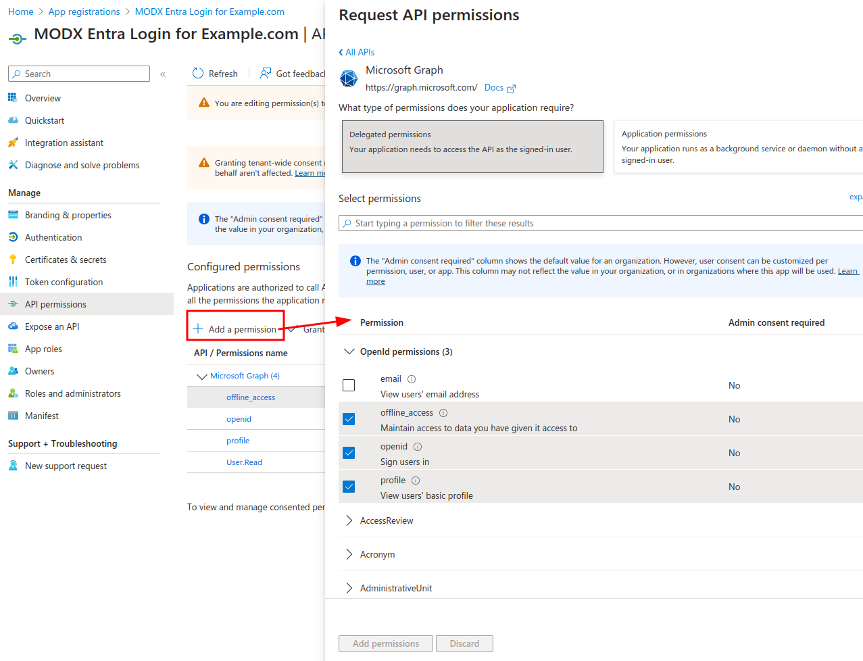Screen dimensions: 863x661
Task: Click the Add a permission button
Action: 235,329
